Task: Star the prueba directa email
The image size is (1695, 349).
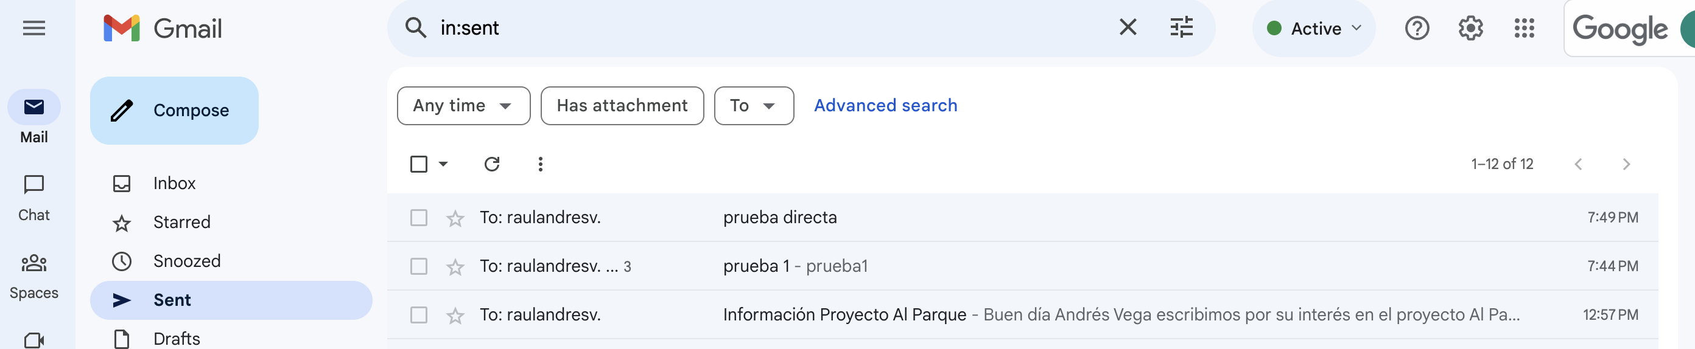Action: (x=455, y=218)
